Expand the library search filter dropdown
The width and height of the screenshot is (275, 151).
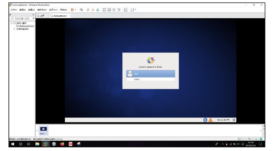point(33,18)
